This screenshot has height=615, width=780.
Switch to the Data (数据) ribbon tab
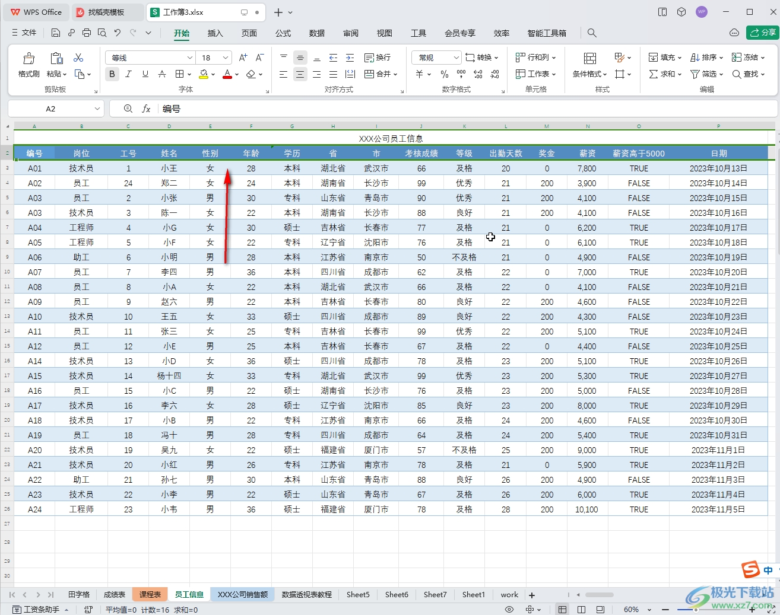click(317, 33)
